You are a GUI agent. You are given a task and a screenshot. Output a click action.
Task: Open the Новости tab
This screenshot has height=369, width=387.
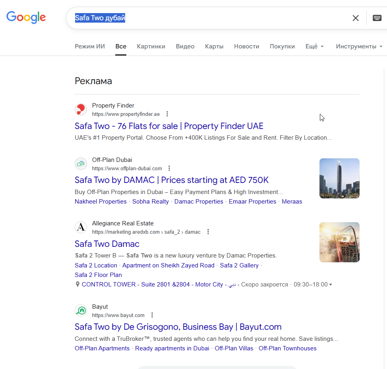pyautogui.click(x=246, y=46)
